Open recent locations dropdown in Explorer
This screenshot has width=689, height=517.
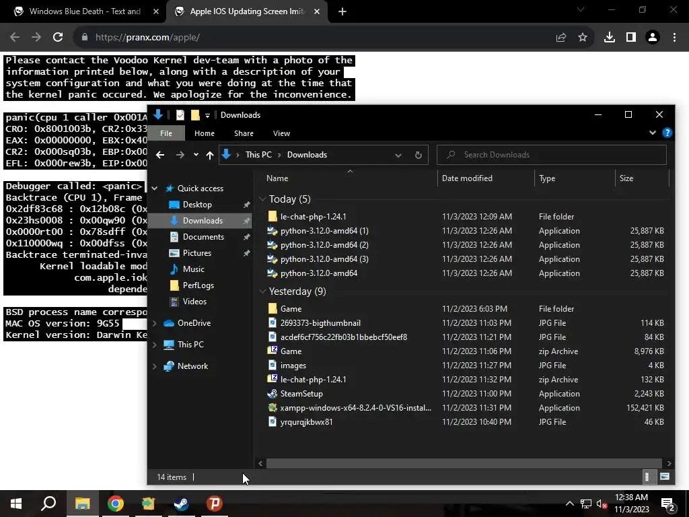[x=196, y=155]
